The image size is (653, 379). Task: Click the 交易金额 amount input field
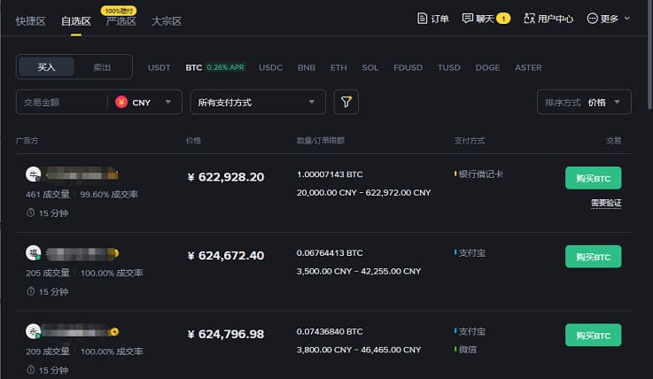60,103
